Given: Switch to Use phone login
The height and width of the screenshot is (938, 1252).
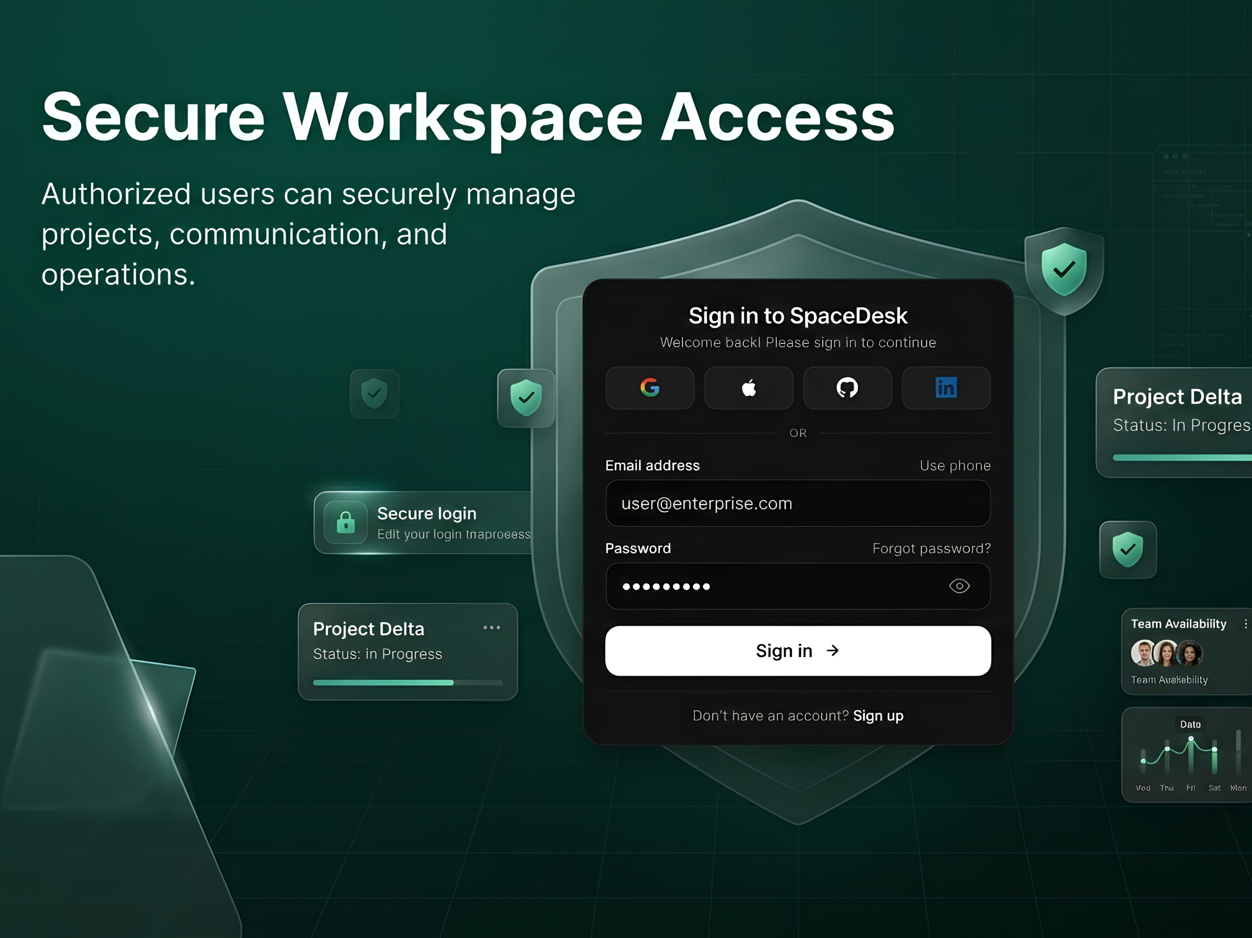Looking at the screenshot, I should point(955,466).
